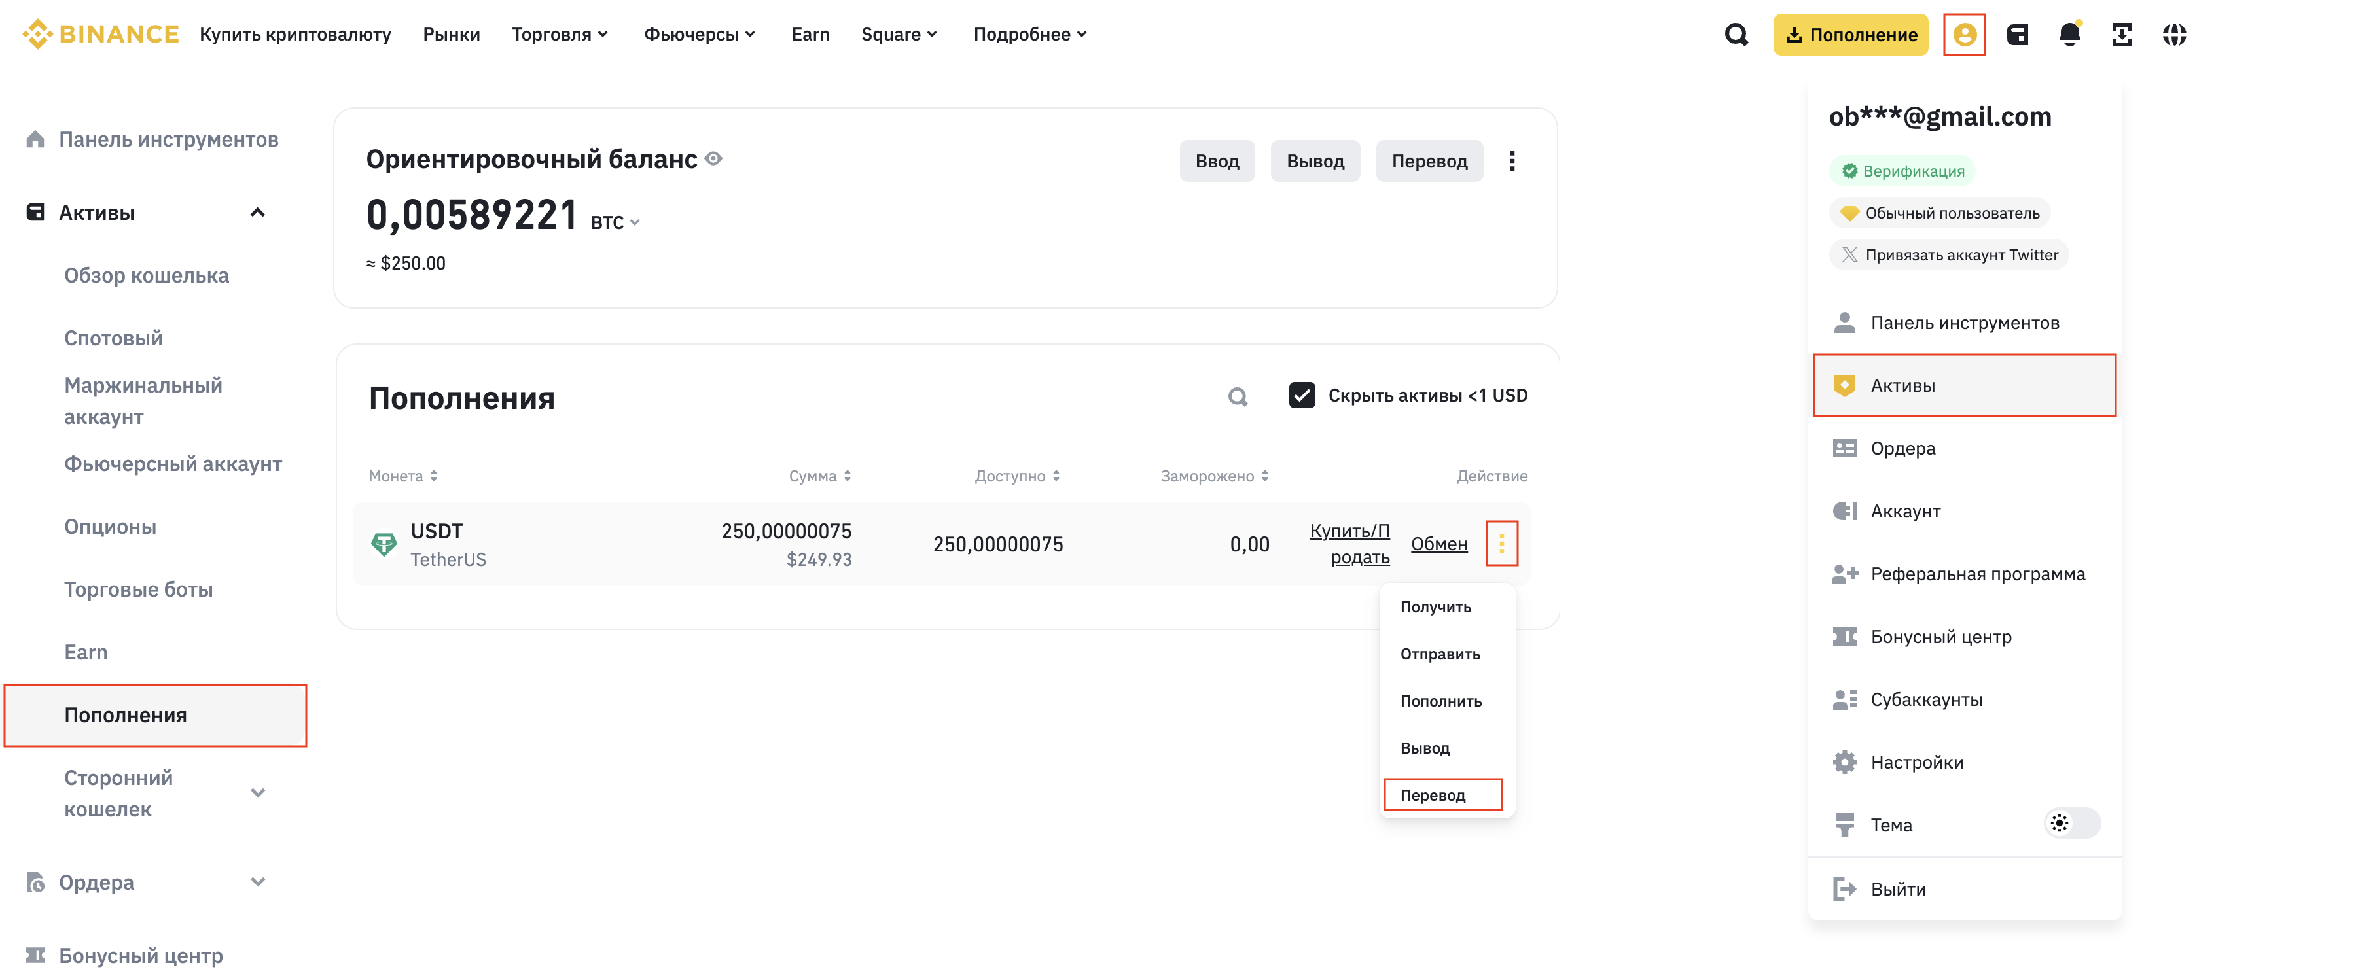Screen dimensions: 2375x980
Task: Open the Подробнее dropdown menu
Action: [1030, 34]
